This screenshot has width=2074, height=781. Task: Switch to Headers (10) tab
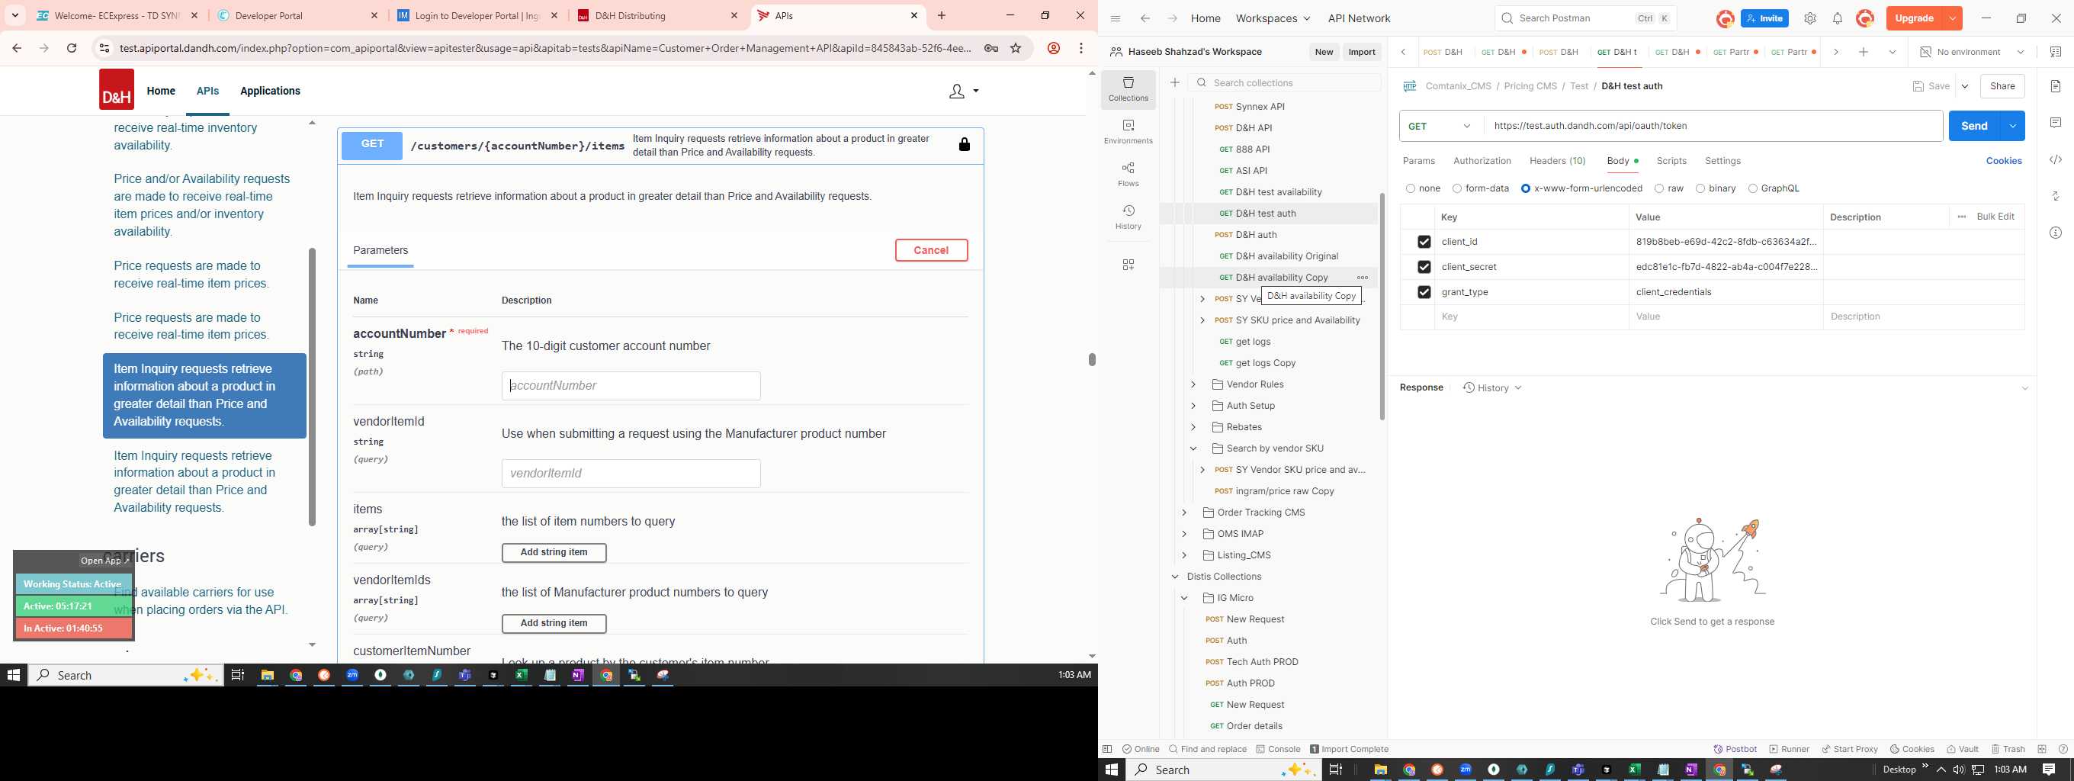[1557, 161]
